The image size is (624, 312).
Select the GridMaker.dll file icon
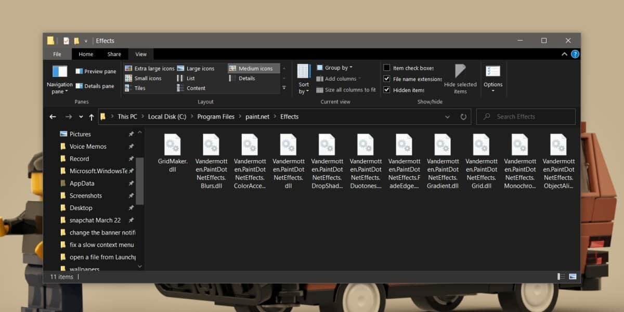[x=172, y=145]
